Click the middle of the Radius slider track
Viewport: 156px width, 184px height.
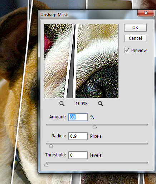click(97, 143)
